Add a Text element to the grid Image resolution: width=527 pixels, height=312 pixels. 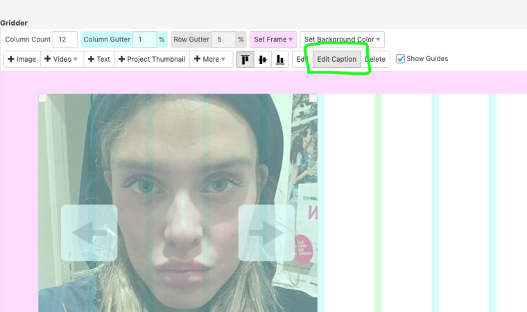click(x=98, y=60)
